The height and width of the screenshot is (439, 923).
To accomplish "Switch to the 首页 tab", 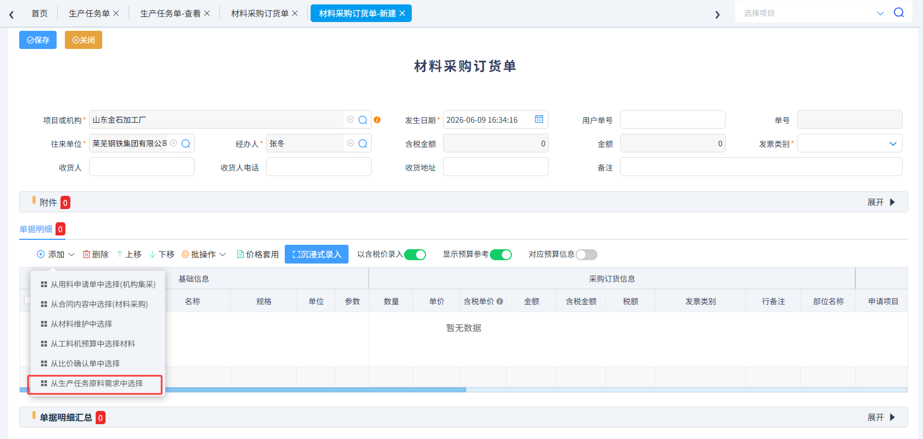I will point(40,13).
